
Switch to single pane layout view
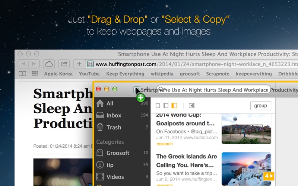click(x=158, y=106)
